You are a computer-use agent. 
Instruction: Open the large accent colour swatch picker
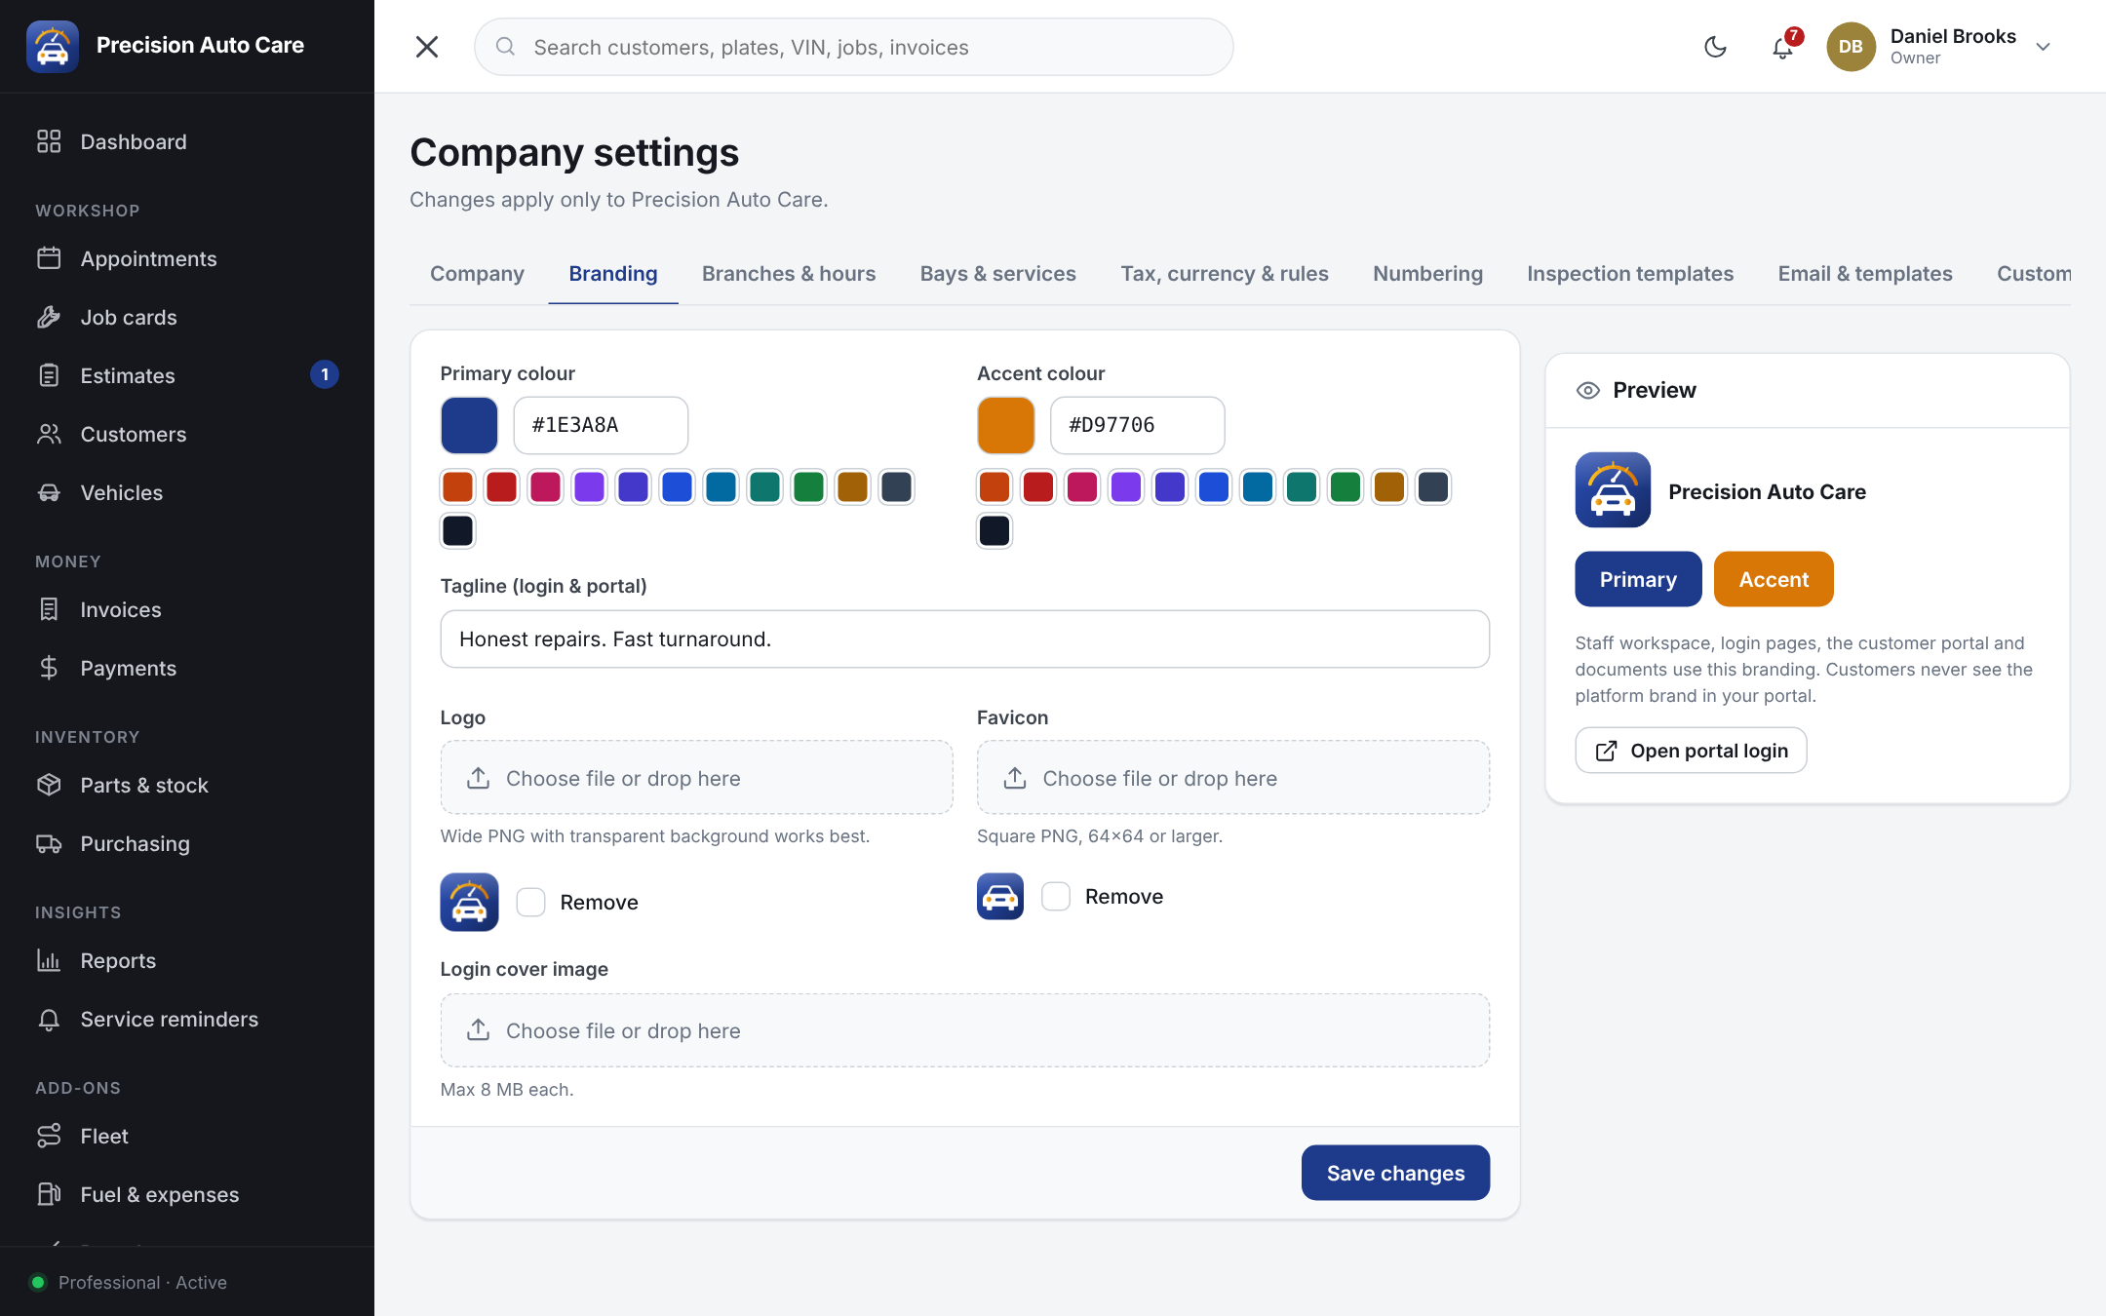[1006, 425]
